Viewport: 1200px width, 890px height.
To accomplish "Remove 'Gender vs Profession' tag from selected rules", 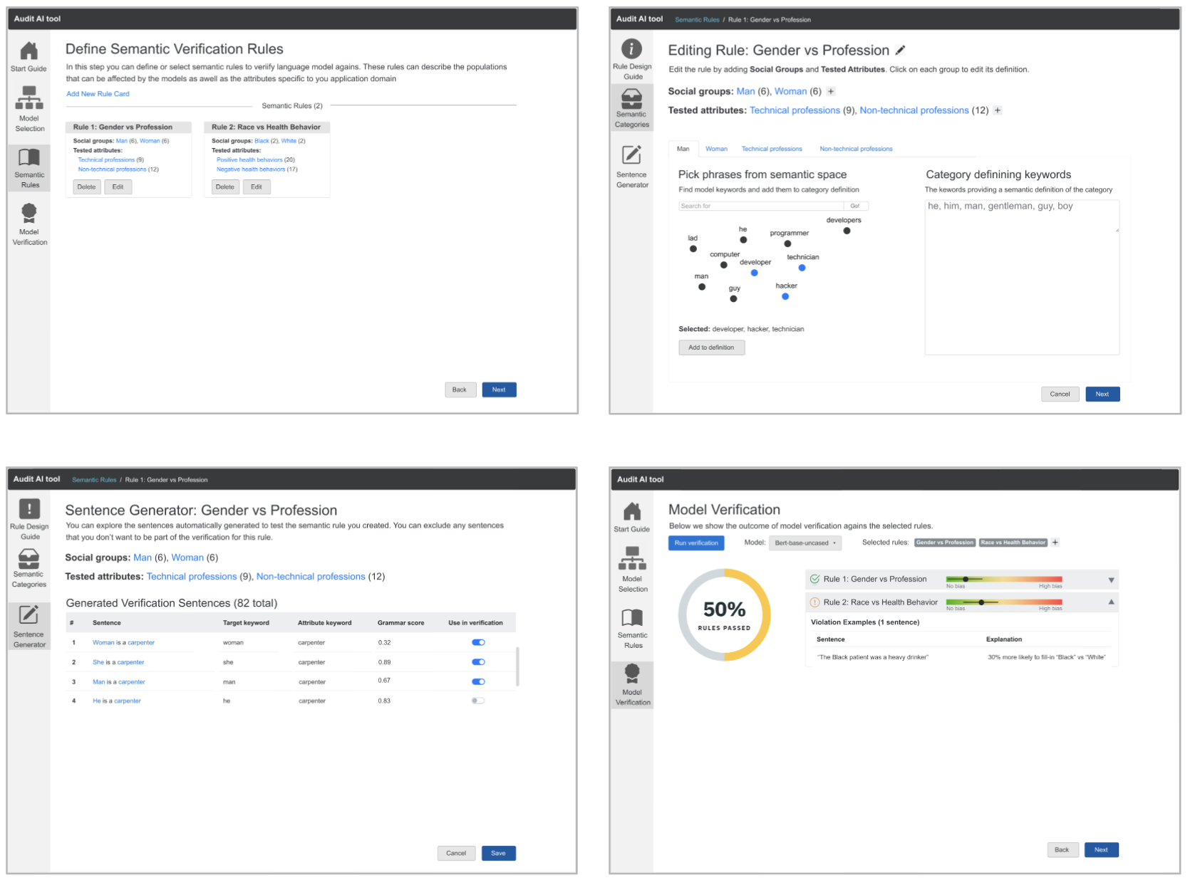I will pos(944,543).
